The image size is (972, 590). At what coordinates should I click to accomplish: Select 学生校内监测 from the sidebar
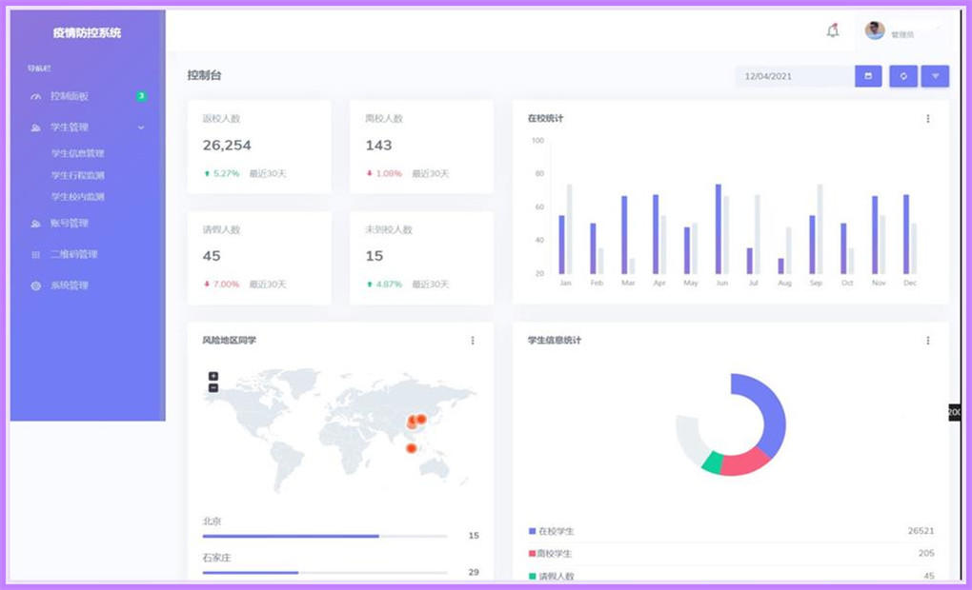click(77, 197)
